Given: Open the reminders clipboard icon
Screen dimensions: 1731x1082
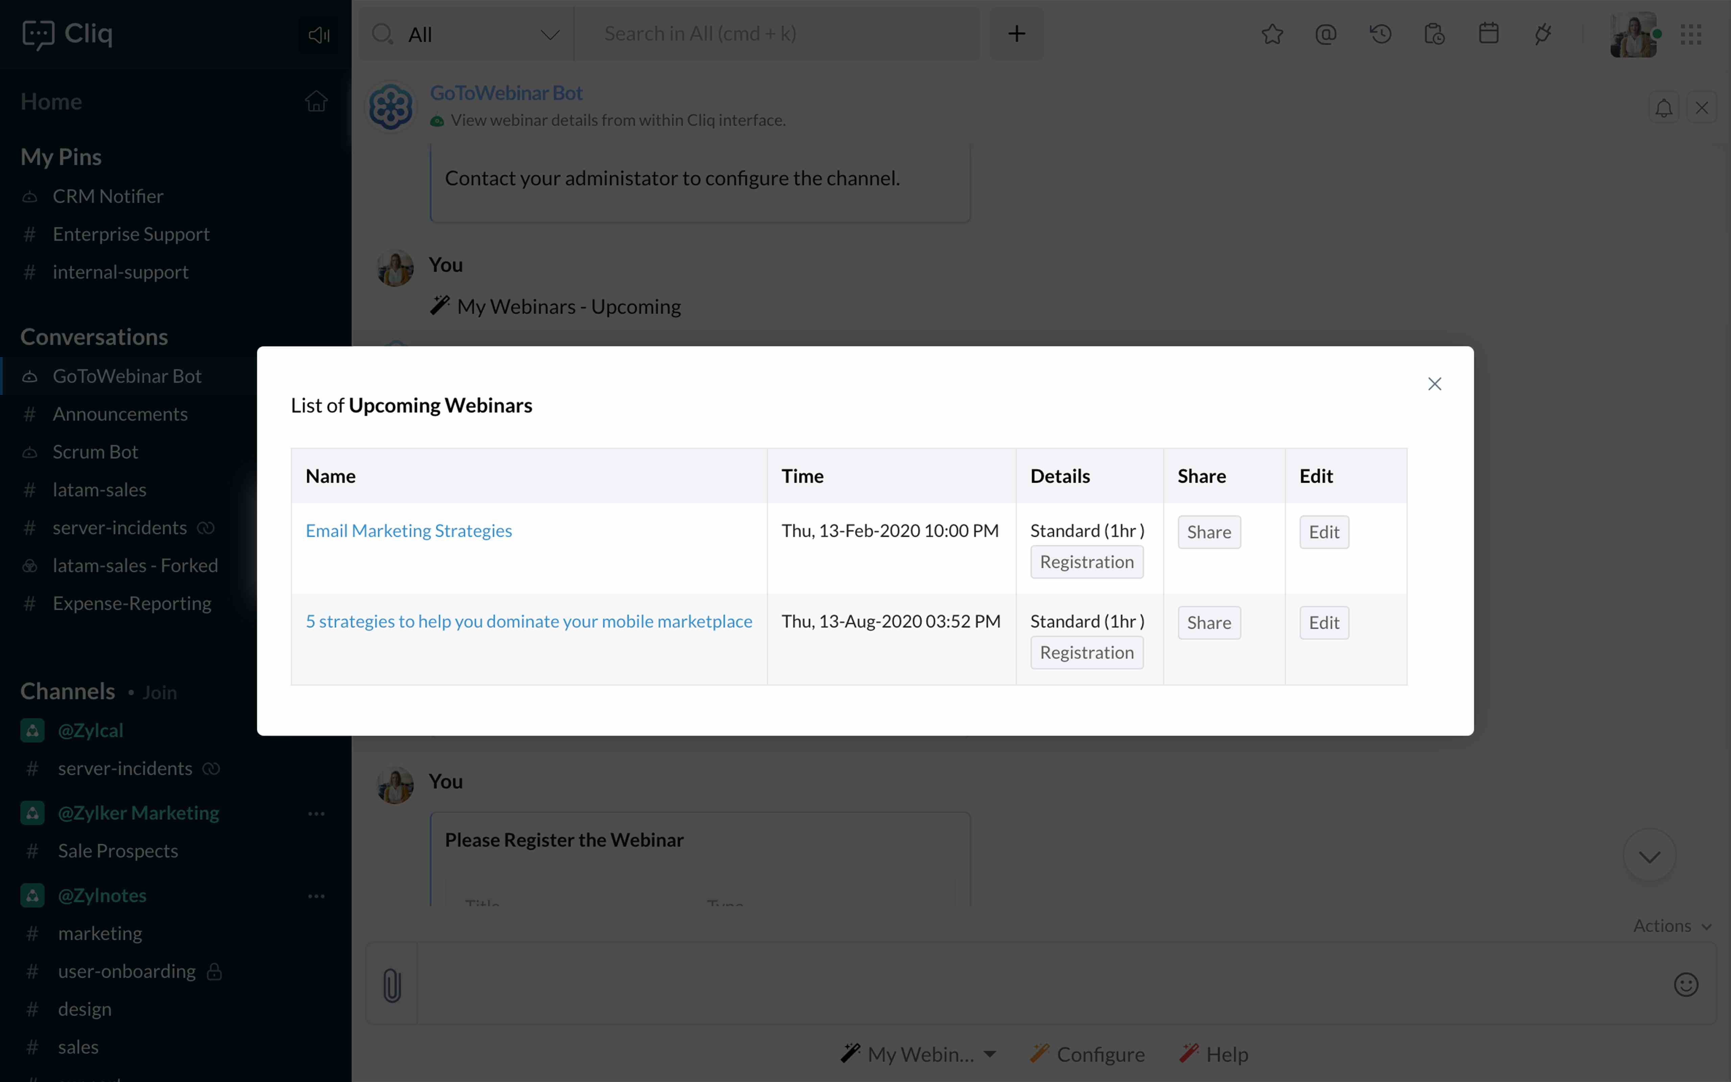Looking at the screenshot, I should pyautogui.click(x=1434, y=33).
